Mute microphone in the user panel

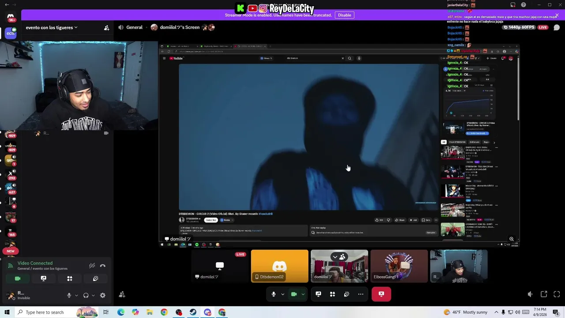69,295
